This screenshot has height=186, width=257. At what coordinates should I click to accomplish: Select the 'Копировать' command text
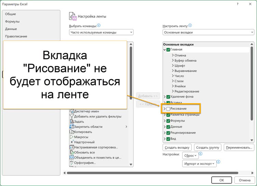click(83, 132)
